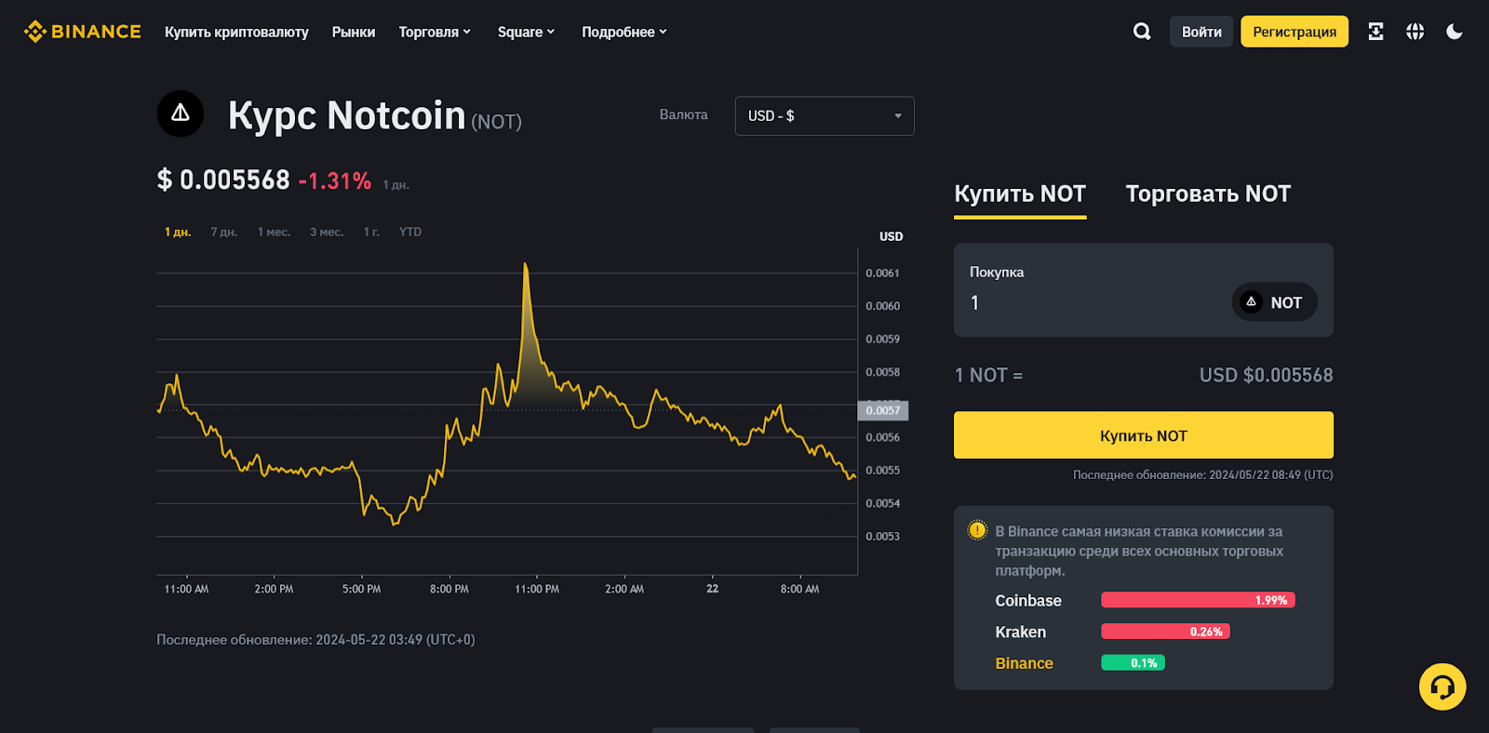Click the yellow info icon about commission
Screen dimensions: 1489x733
(977, 530)
